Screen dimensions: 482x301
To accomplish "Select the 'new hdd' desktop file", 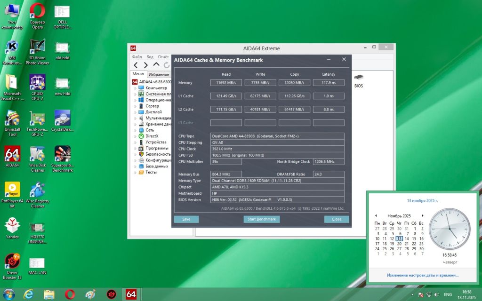I will [x=63, y=87].
